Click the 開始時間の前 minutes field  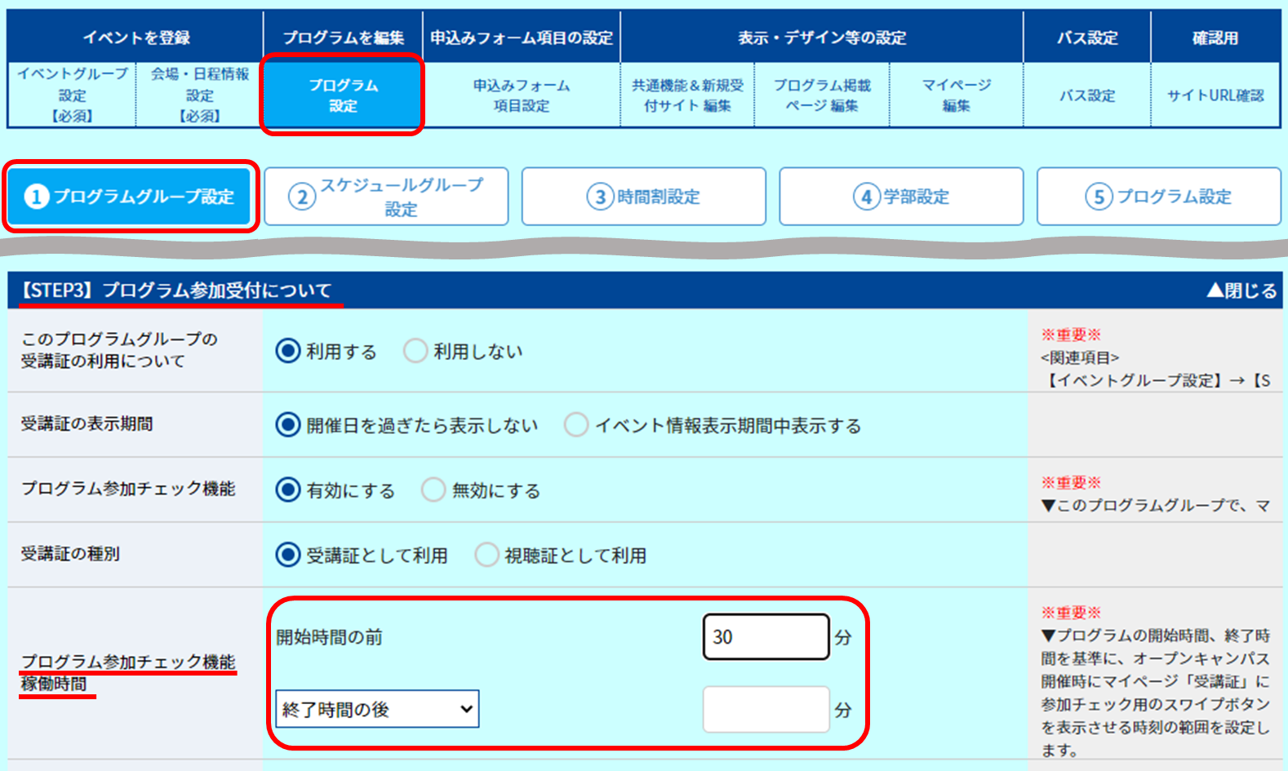pos(766,637)
